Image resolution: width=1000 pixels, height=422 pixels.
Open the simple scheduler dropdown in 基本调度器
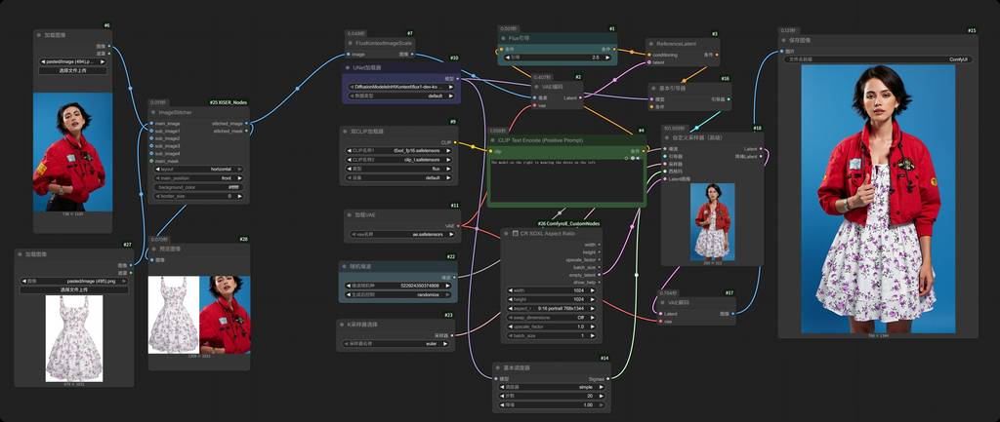pos(552,386)
